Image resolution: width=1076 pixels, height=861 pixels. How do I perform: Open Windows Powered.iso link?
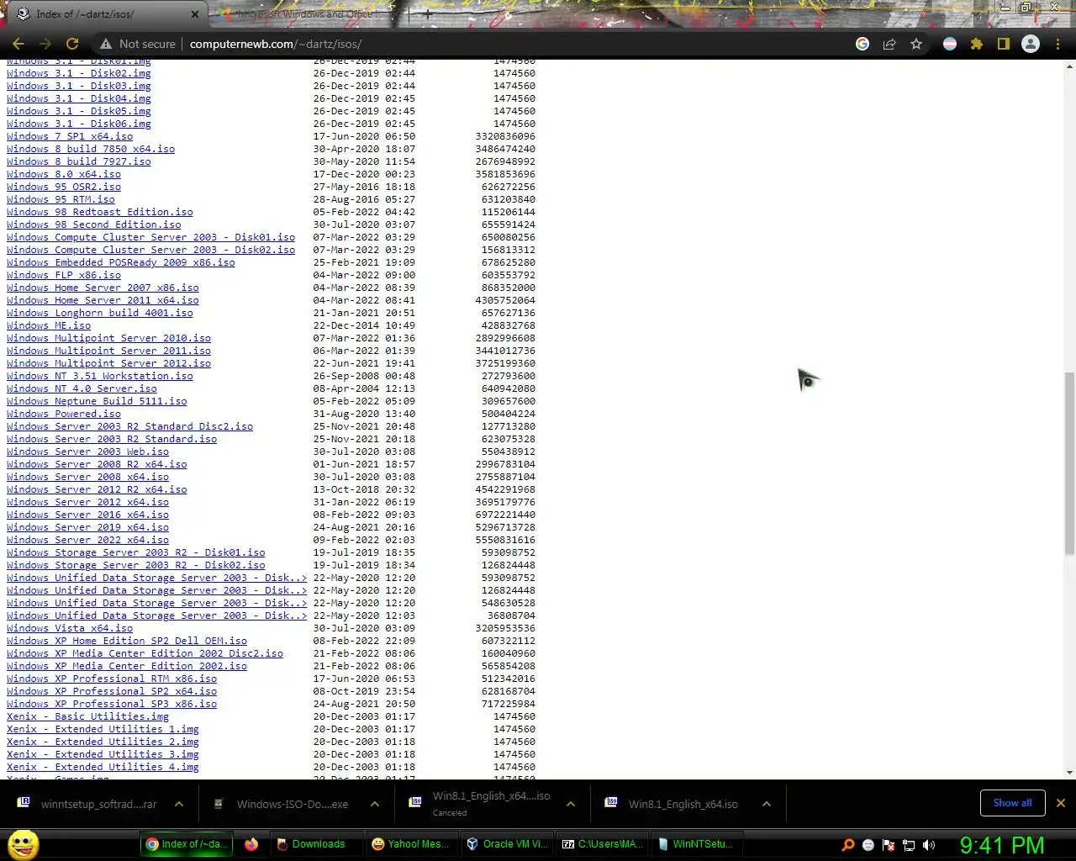click(x=64, y=414)
